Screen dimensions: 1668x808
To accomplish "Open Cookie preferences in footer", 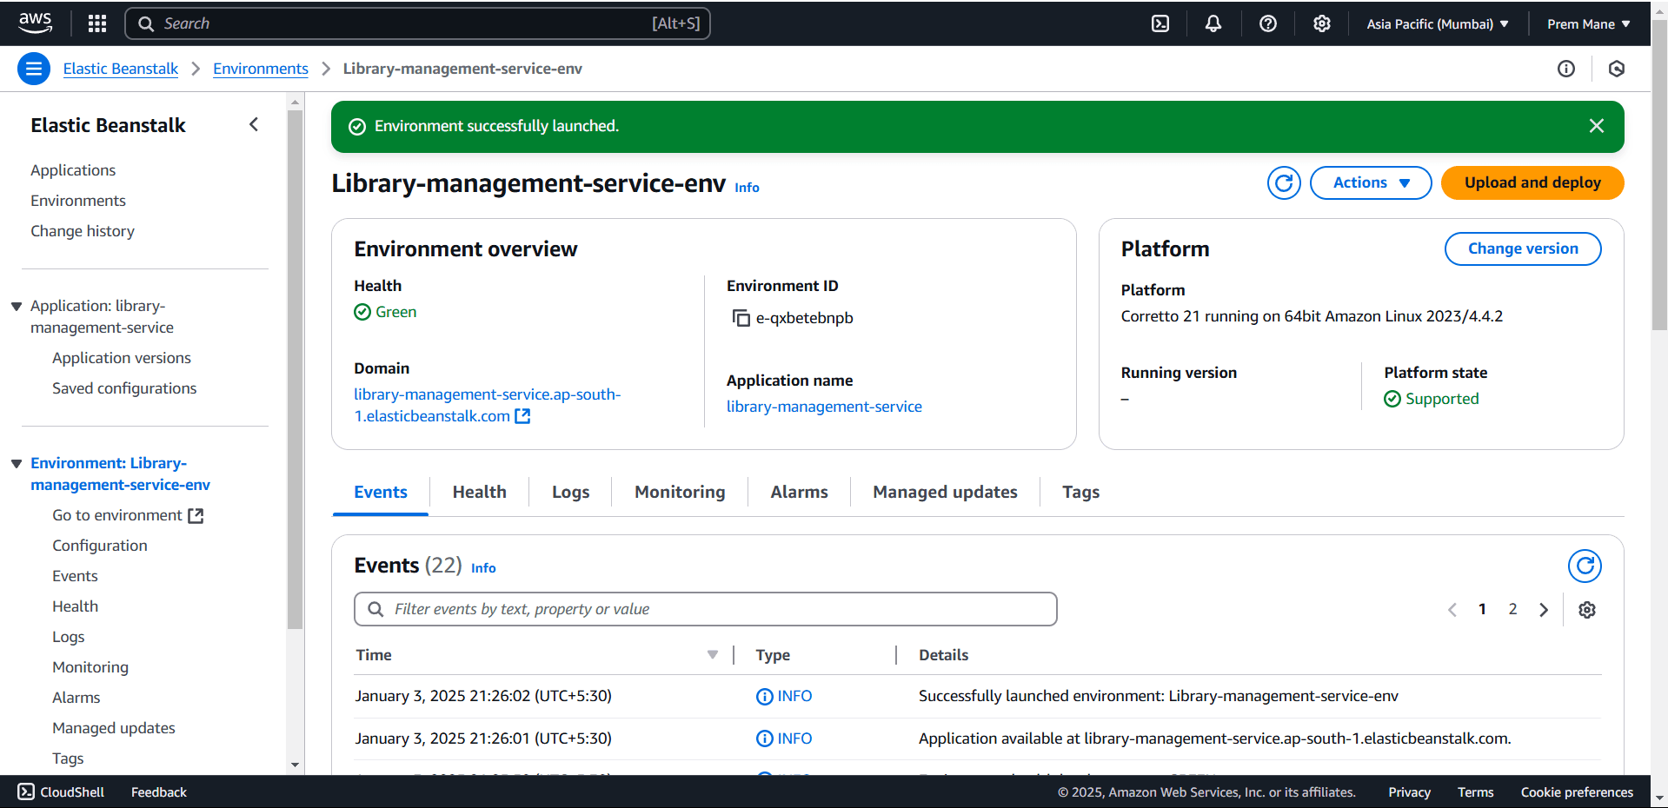I will point(1577,792).
